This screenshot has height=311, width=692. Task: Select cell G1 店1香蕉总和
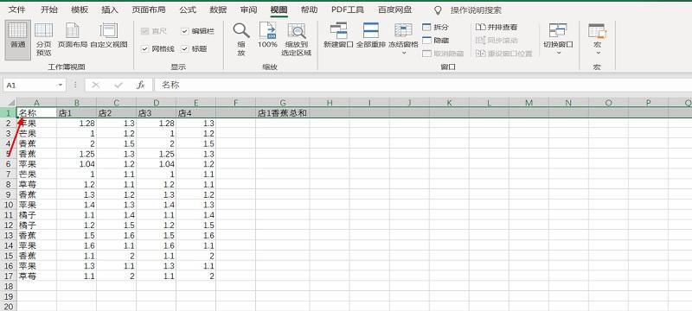pyautogui.click(x=283, y=113)
